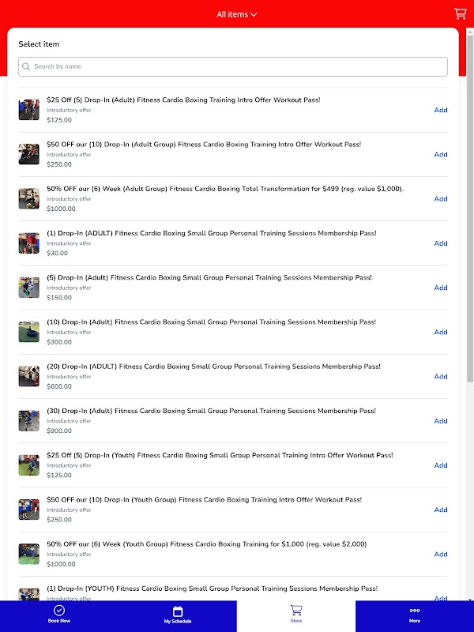
Task: Focus the Search by name field
Action: 233,66
